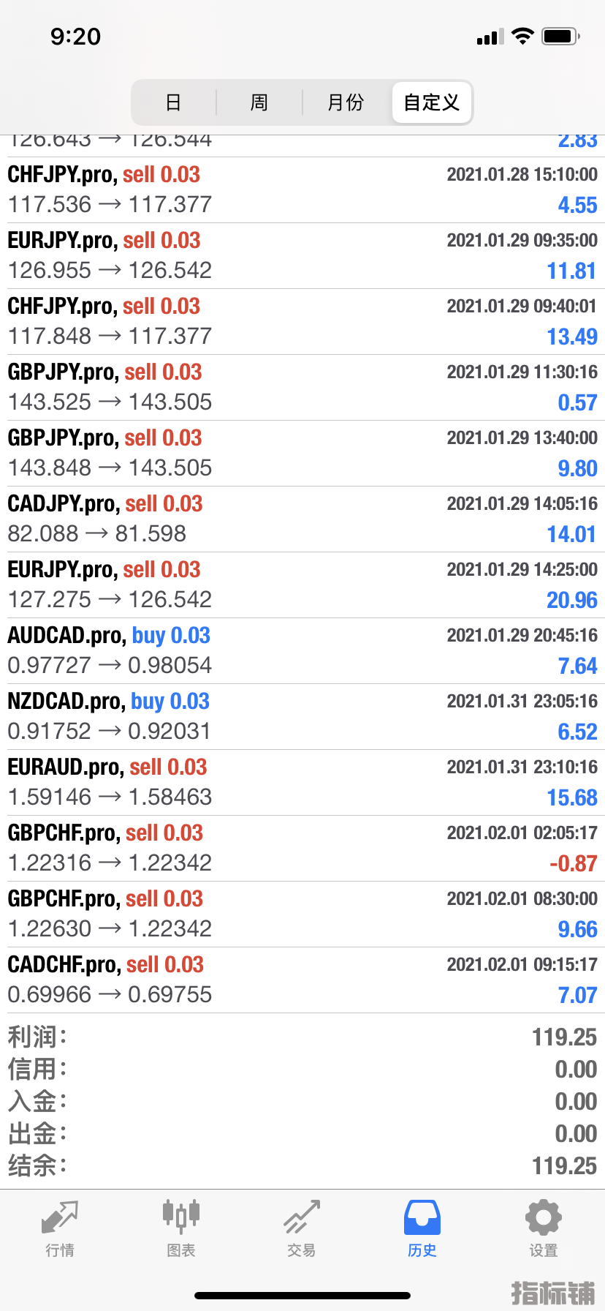This screenshot has height=1311, width=605.
Task: Tap the Wi-Fi status icon
Action: (522, 36)
